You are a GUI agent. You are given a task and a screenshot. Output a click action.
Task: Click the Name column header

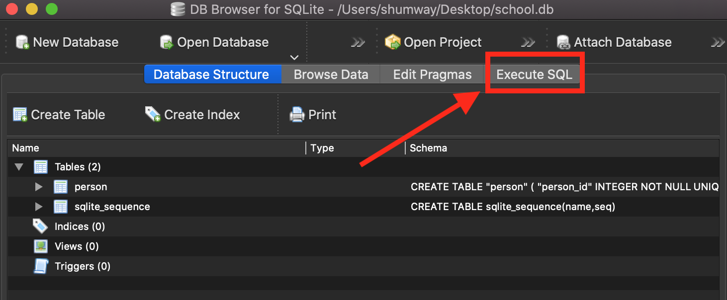[156, 148]
